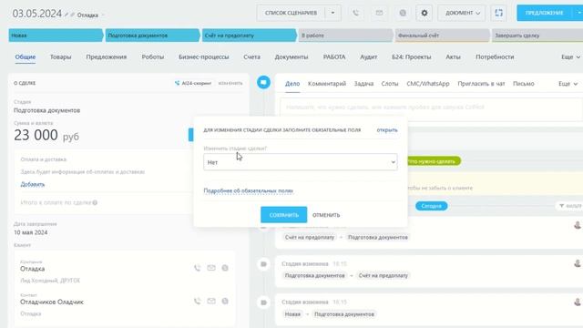Select Слоты in timeline tabs
The image size is (583, 328).
tap(390, 84)
